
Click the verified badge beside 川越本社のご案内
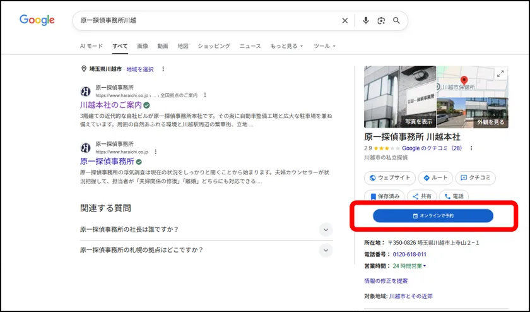coord(146,105)
